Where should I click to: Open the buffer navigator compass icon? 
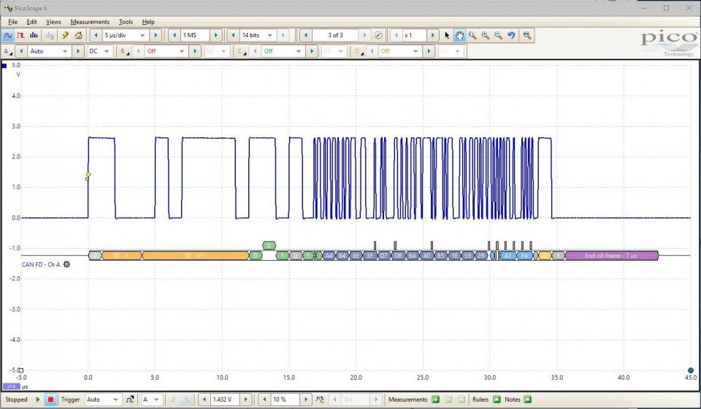pos(378,35)
